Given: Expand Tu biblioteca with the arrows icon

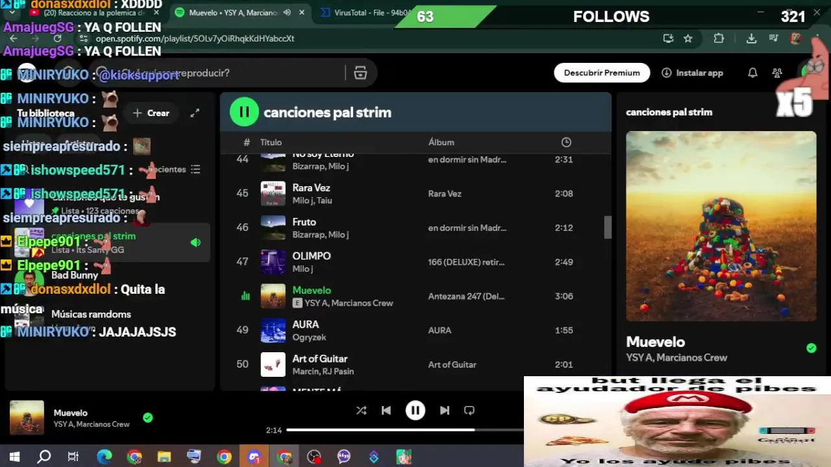Looking at the screenshot, I should (195, 113).
